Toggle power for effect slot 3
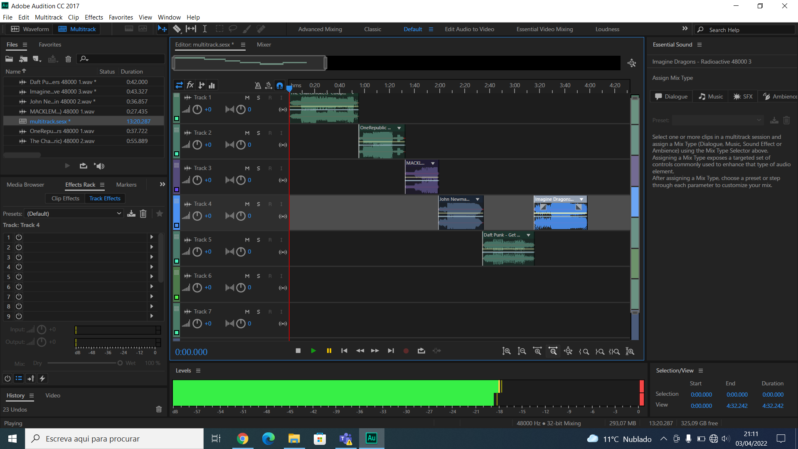The height and width of the screenshot is (449, 798). (x=19, y=257)
